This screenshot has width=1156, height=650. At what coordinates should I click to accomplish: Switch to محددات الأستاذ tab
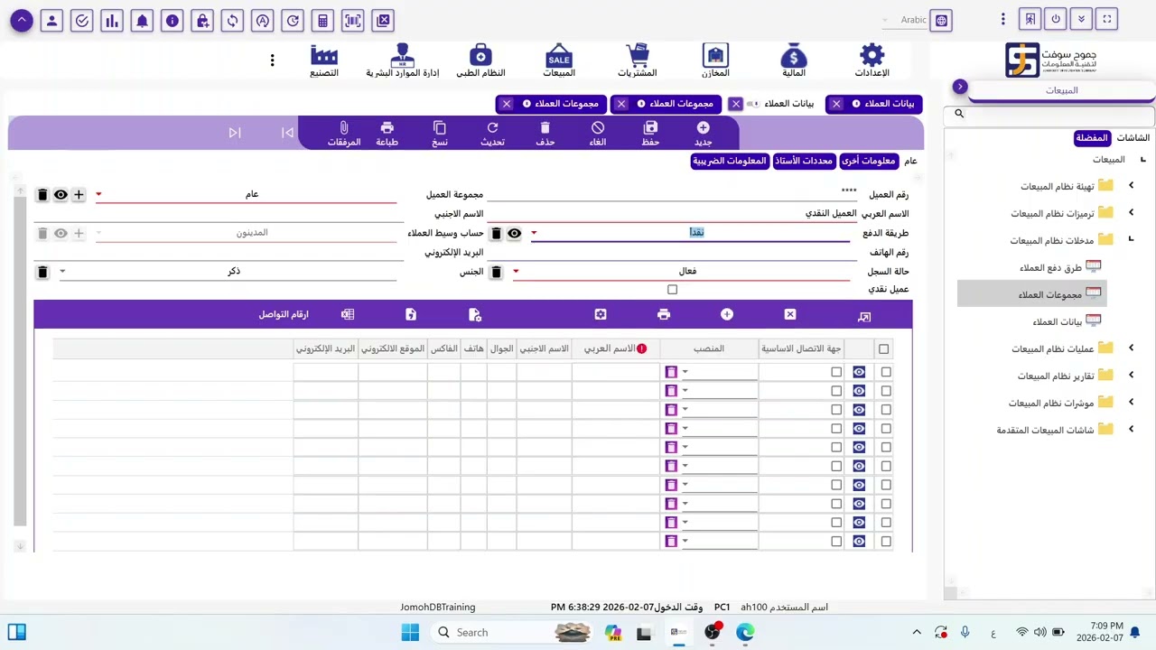click(x=804, y=161)
